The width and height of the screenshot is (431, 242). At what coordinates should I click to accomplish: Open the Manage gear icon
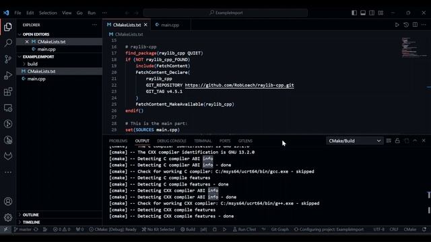tap(8, 217)
